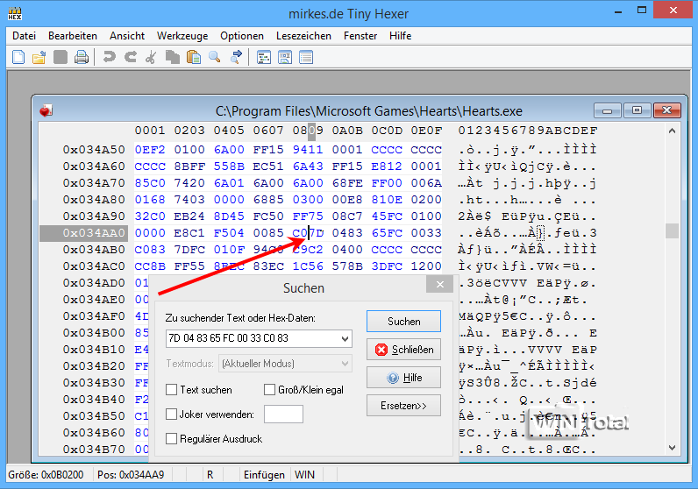Image resolution: width=698 pixels, height=489 pixels.
Task: Click the Joker character input box
Action: click(283, 414)
